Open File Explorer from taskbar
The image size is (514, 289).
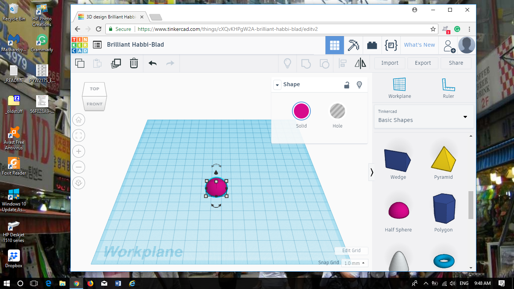pos(62,283)
